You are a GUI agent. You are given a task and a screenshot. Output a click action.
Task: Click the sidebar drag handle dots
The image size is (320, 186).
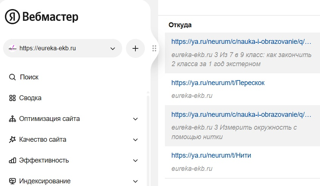[x=154, y=48]
